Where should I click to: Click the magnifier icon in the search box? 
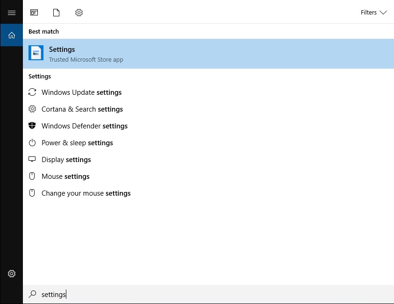click(32, 294)
